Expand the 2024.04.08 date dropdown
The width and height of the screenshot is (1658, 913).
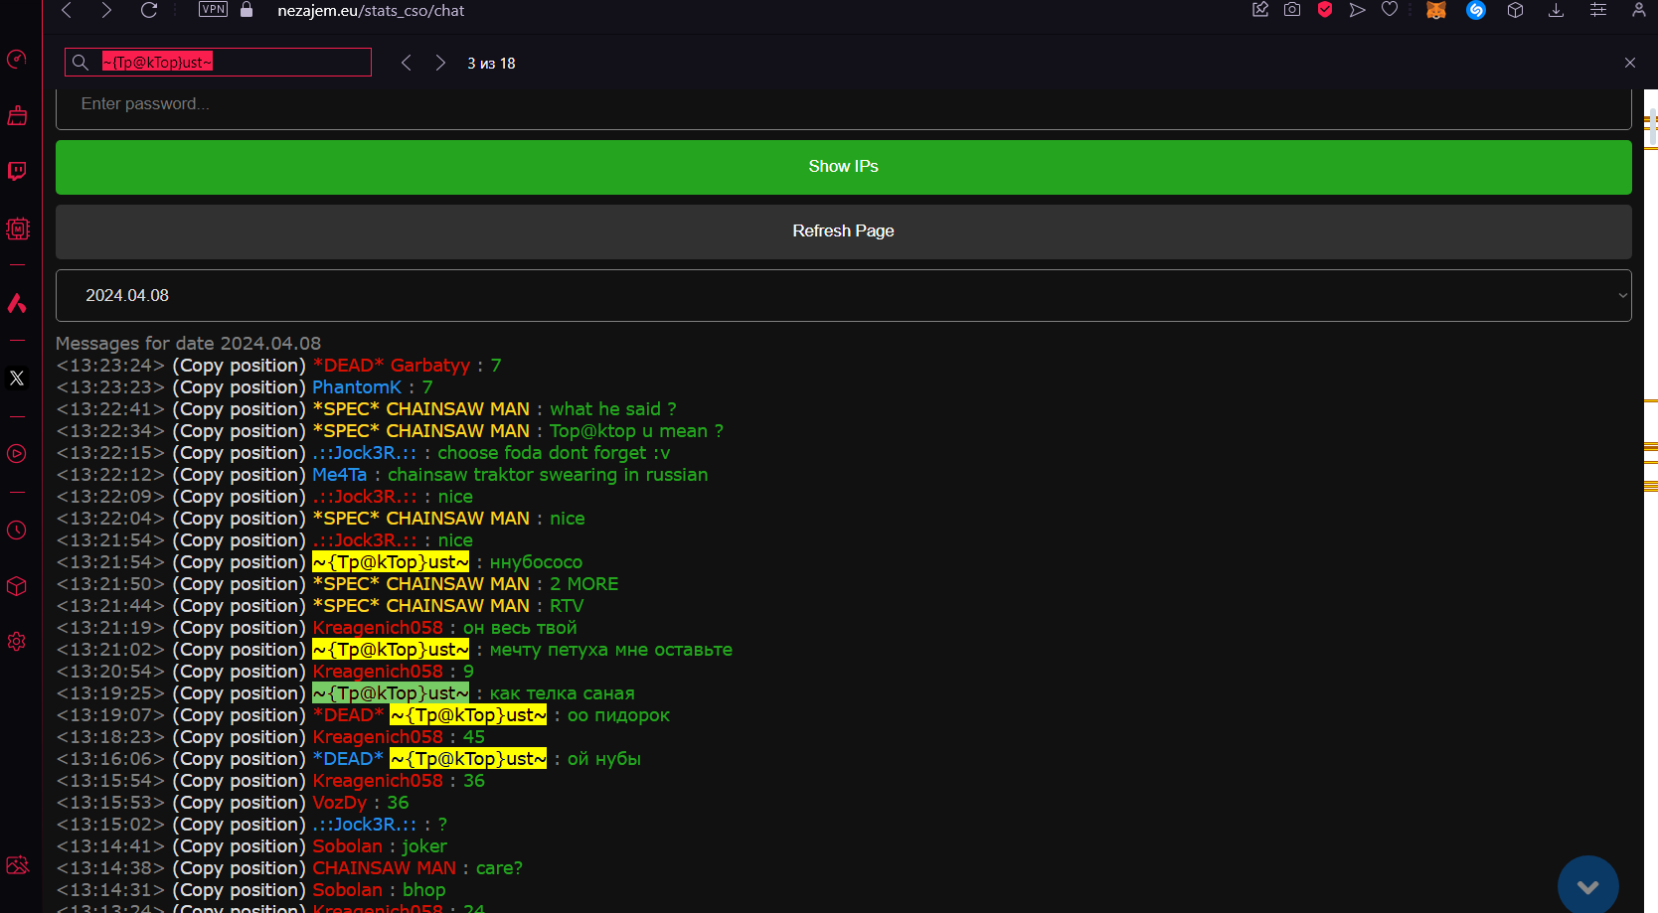coord(843,296)
